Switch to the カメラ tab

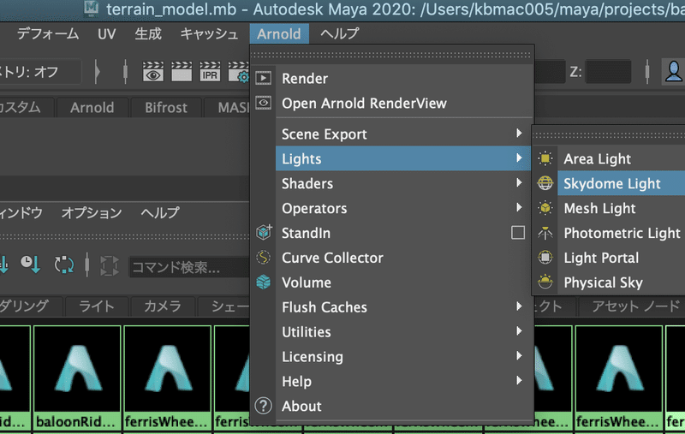coord(163,306)
